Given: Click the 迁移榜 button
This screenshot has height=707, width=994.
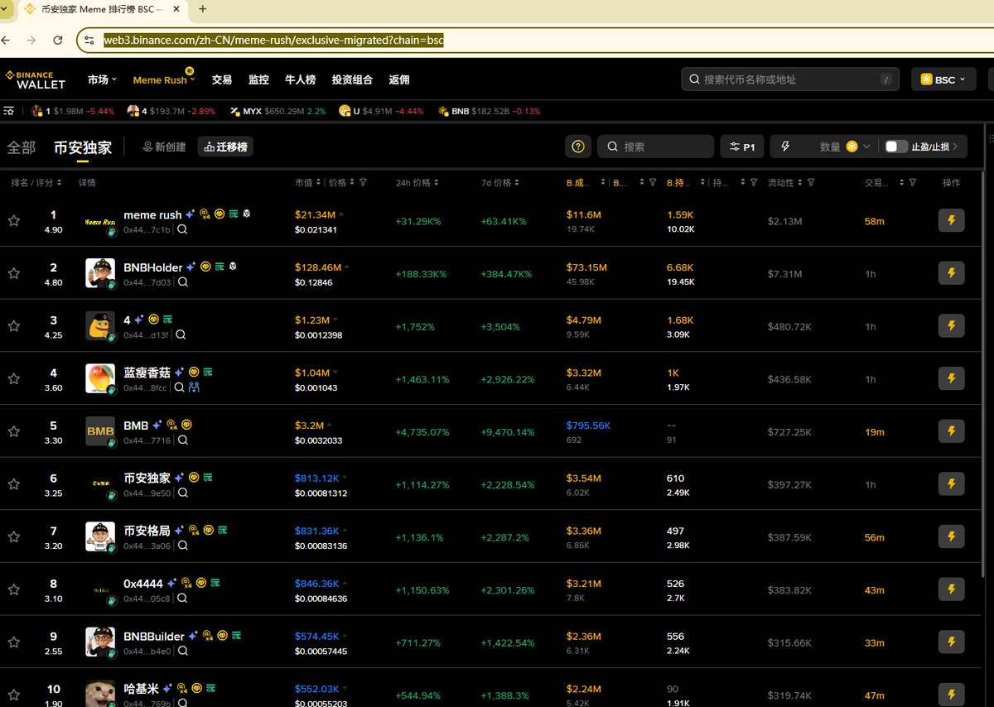Looking at the screenshot, I should tap(225, 147).
